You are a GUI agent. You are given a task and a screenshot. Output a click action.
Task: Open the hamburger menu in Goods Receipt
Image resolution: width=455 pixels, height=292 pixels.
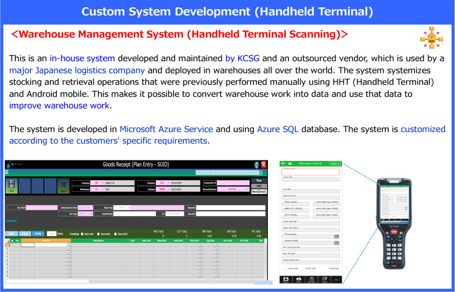click(x=7, y=172)
